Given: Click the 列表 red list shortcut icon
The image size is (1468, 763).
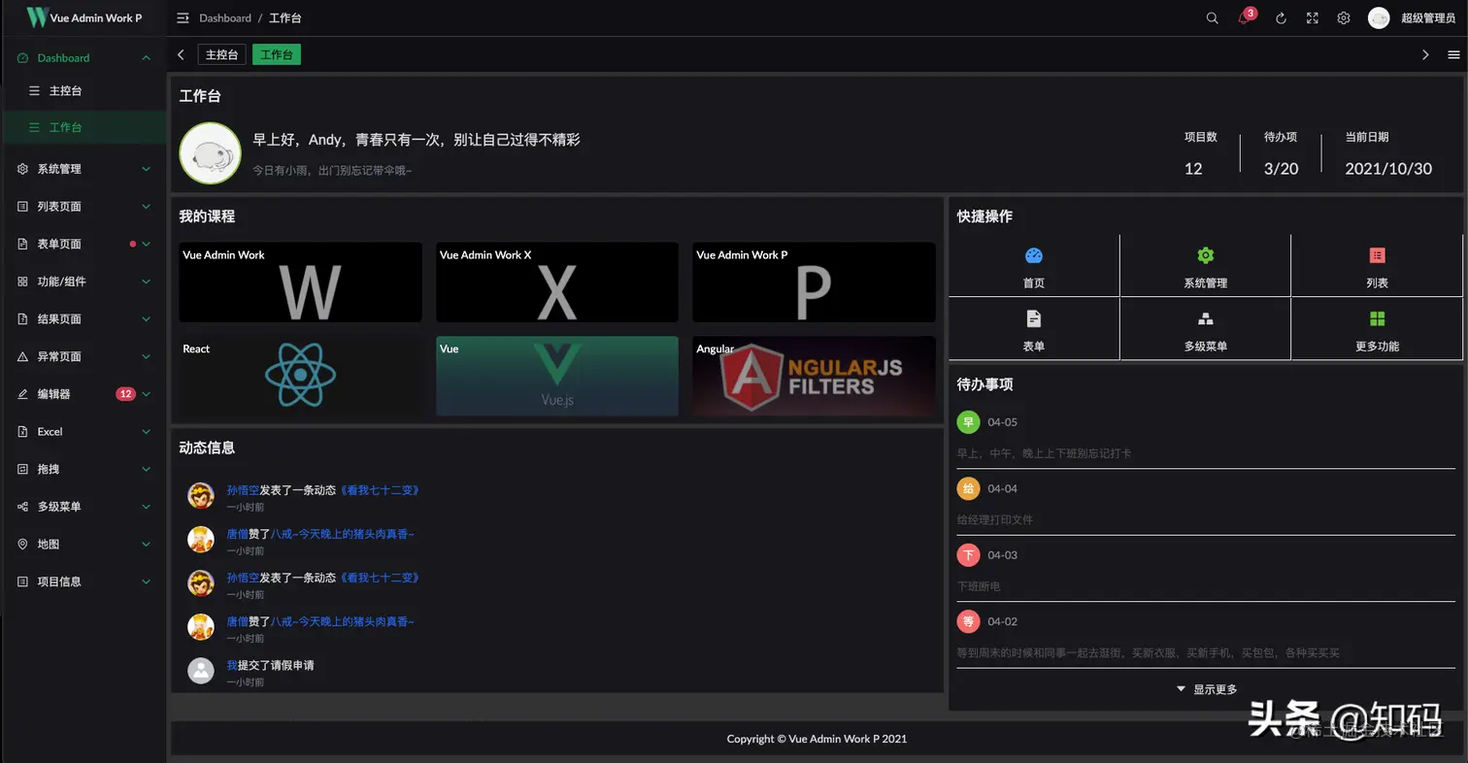Looking at the screenshot, I should click(1377, 256).
